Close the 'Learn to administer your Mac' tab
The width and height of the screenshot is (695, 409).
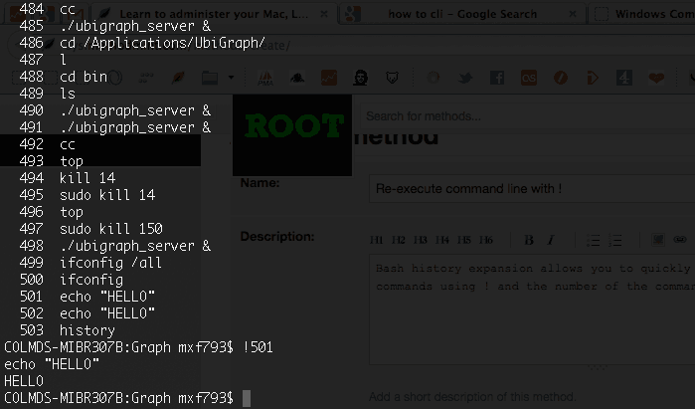click(324, 14)
